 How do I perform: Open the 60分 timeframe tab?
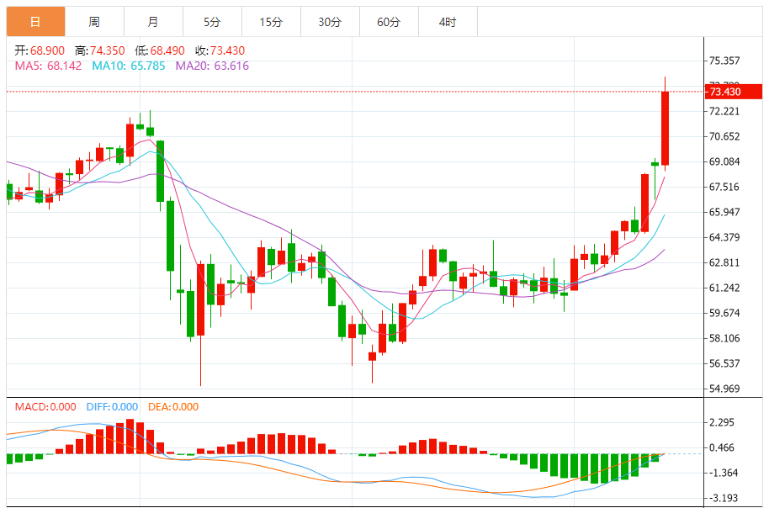point(389,22)
